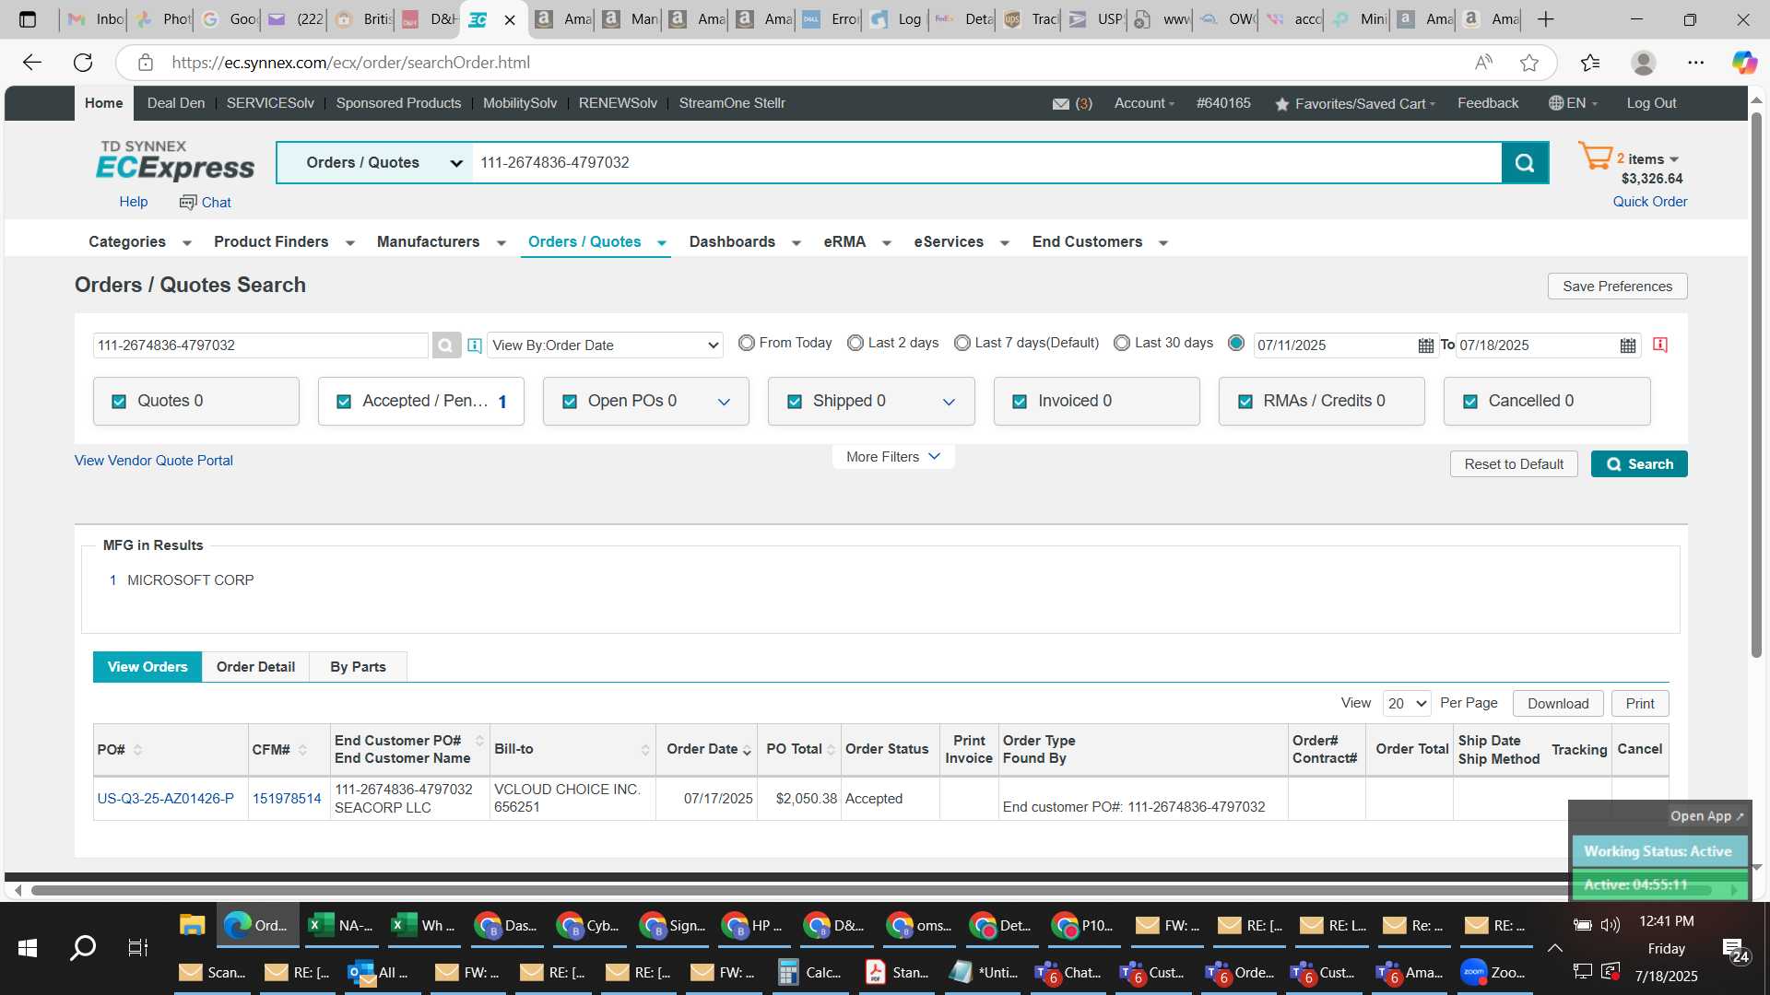Open the Dashboards menu
The width and height of the screenshot is (1770, 995).
click(745, 242)
